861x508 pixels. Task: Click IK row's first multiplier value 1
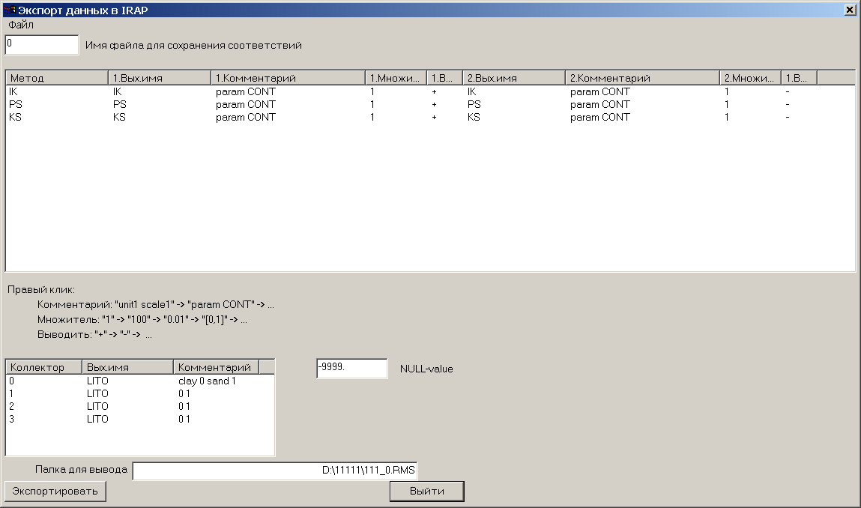tap(372, 91)
